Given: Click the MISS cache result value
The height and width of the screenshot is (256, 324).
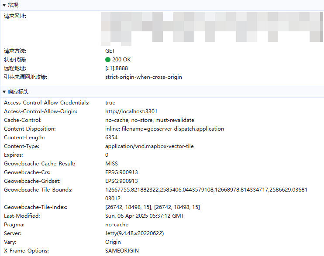Looking at the screenshot, I should click(111, 164).
